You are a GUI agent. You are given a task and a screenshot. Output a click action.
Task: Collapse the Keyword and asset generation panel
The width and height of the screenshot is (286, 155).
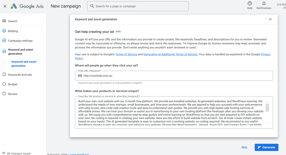coord(270,19)
